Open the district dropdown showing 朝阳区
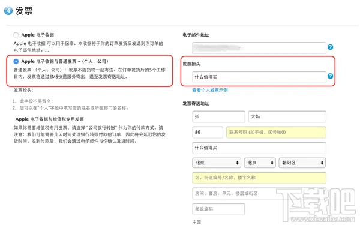The width and height of the screenshot is (360, 225). pyautogui.click(x=302, y=163)
